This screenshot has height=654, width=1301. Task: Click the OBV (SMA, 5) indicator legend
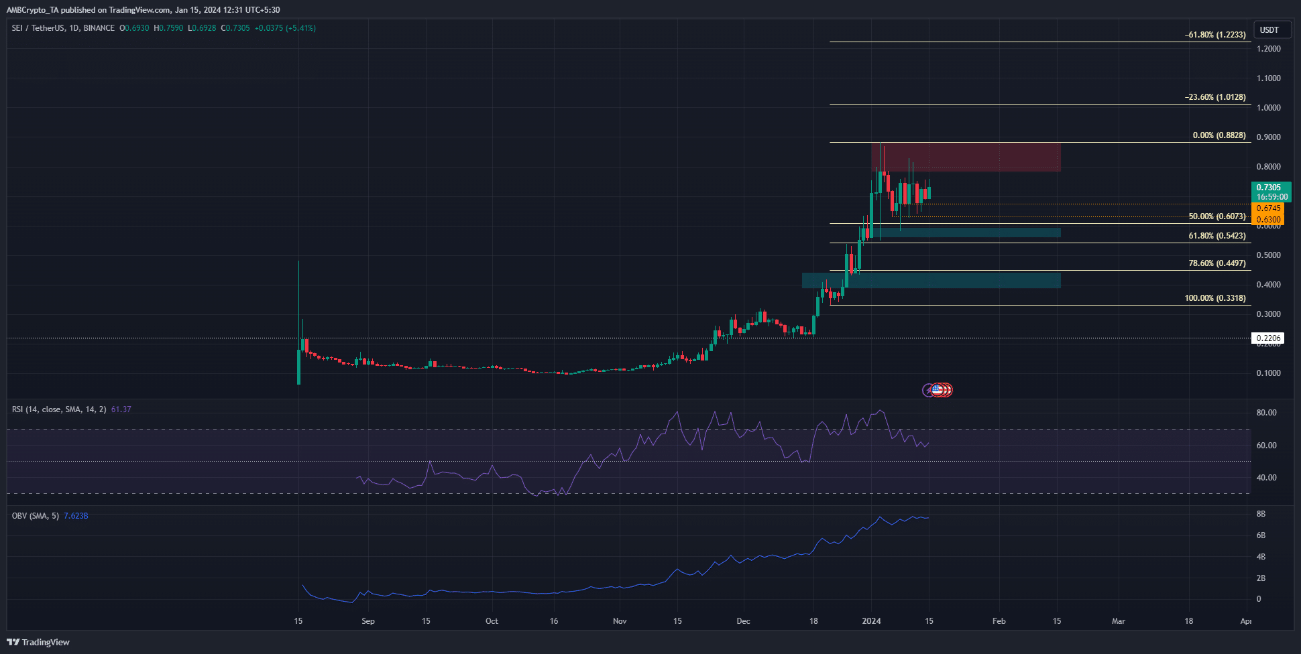point(36,515)
